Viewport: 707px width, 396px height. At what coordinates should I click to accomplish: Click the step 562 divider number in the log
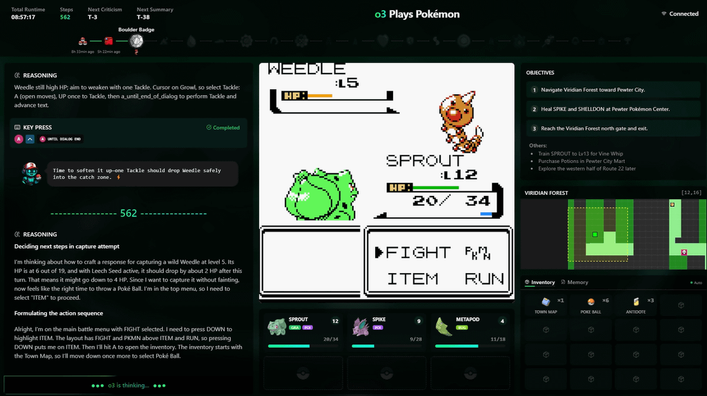128,213
